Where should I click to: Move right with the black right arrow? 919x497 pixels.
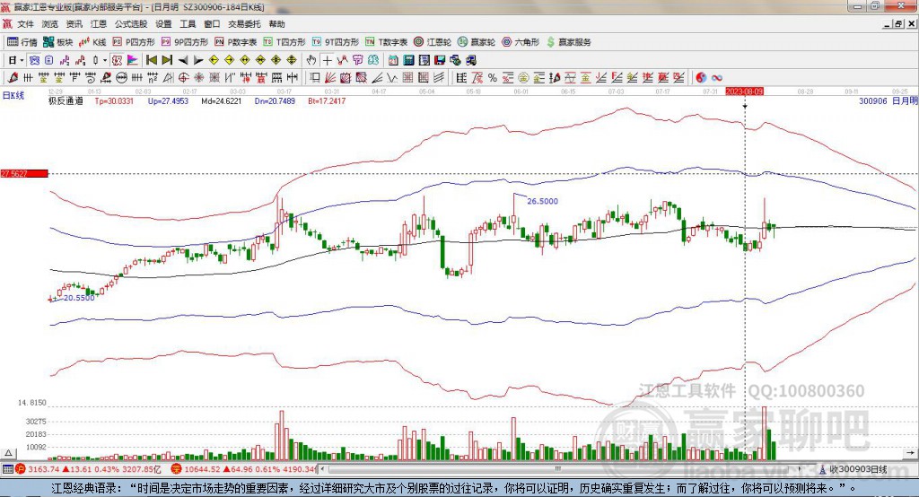point(198,60)
